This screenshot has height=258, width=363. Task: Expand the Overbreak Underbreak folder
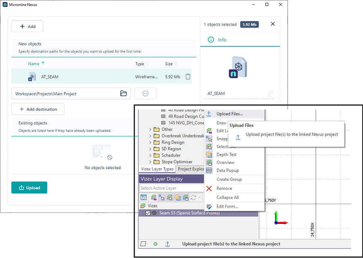tap(150, 136)
